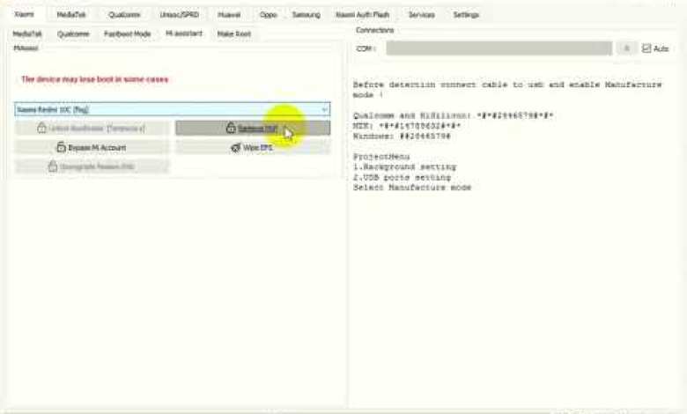The width and height of the screenshot is (687, 414).
Task: Select the Mi assistant sub-tab
Action: tap(184, 33)
